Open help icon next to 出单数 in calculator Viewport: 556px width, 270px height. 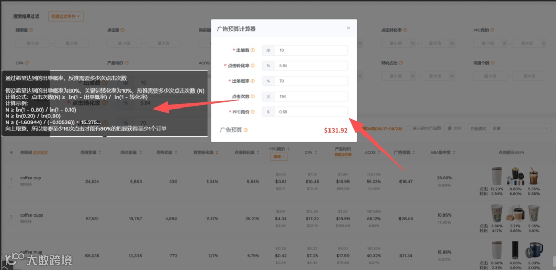pyautogui.click(x=252, y=50)
